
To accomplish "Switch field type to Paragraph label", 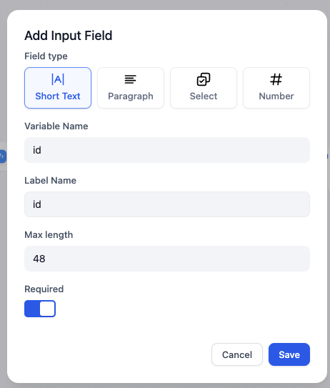I will pyautogui.click(x=131, y=96).
